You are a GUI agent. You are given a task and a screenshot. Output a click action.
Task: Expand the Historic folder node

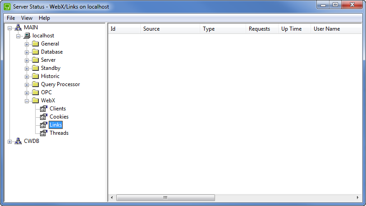[27, 77]
